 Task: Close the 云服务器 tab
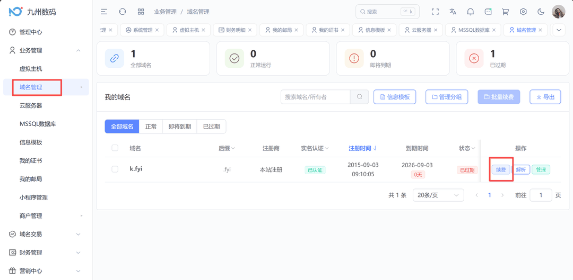(436, 30)
